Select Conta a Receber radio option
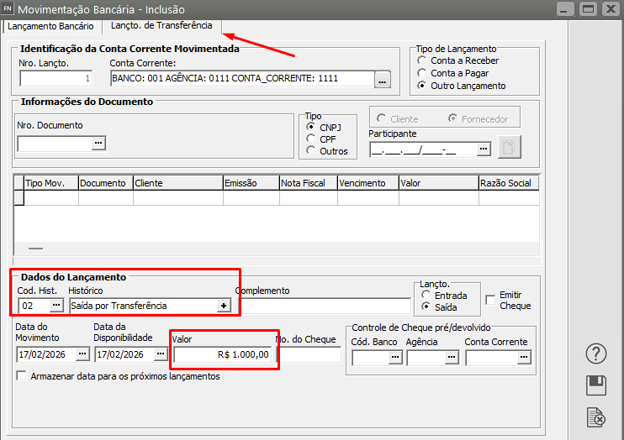Image resolution: width=624 pixels, height=440 pixels. (x=421, y=60)
